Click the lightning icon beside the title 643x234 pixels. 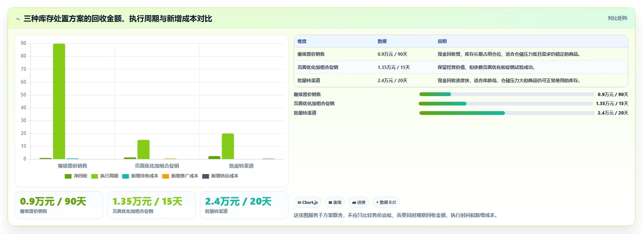[18, 19]
